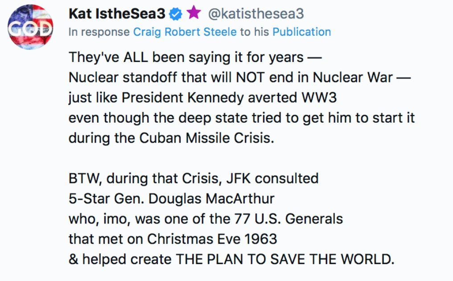Open the Kat IstheSea3 display name

click(x=117, y=14)
